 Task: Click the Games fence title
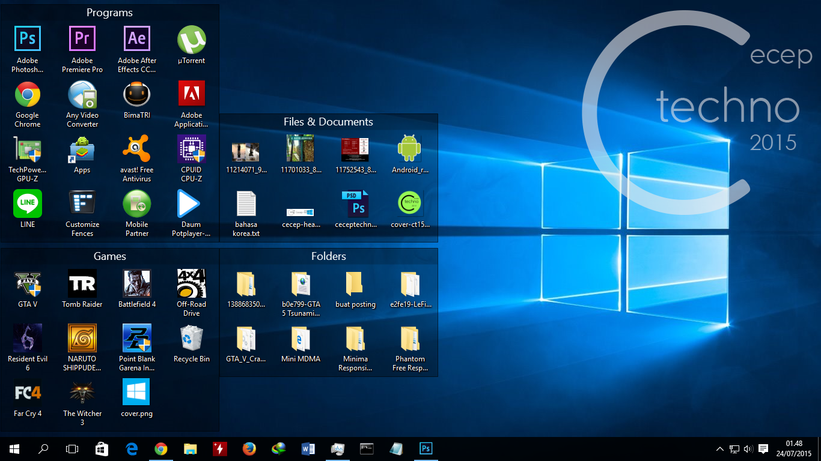110,256
